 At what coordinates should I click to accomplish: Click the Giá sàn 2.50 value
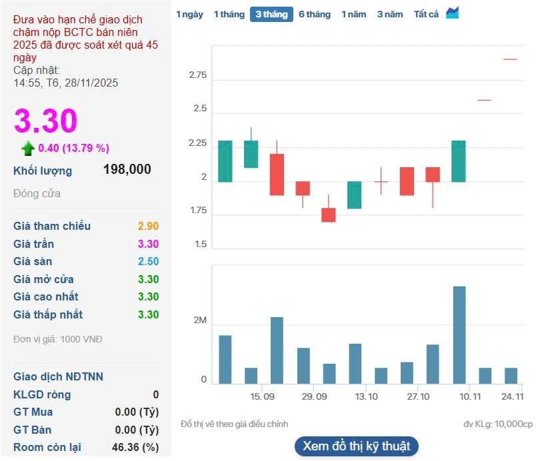148,261
